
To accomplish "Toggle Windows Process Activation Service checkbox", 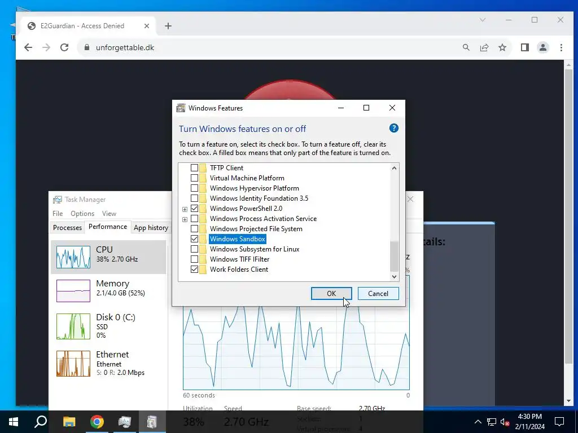I will point(194,219).
